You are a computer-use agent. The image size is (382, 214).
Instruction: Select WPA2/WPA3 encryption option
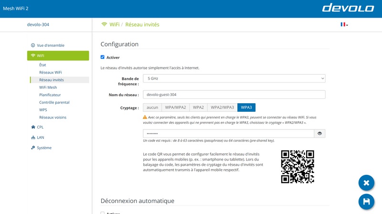[222, 107]
